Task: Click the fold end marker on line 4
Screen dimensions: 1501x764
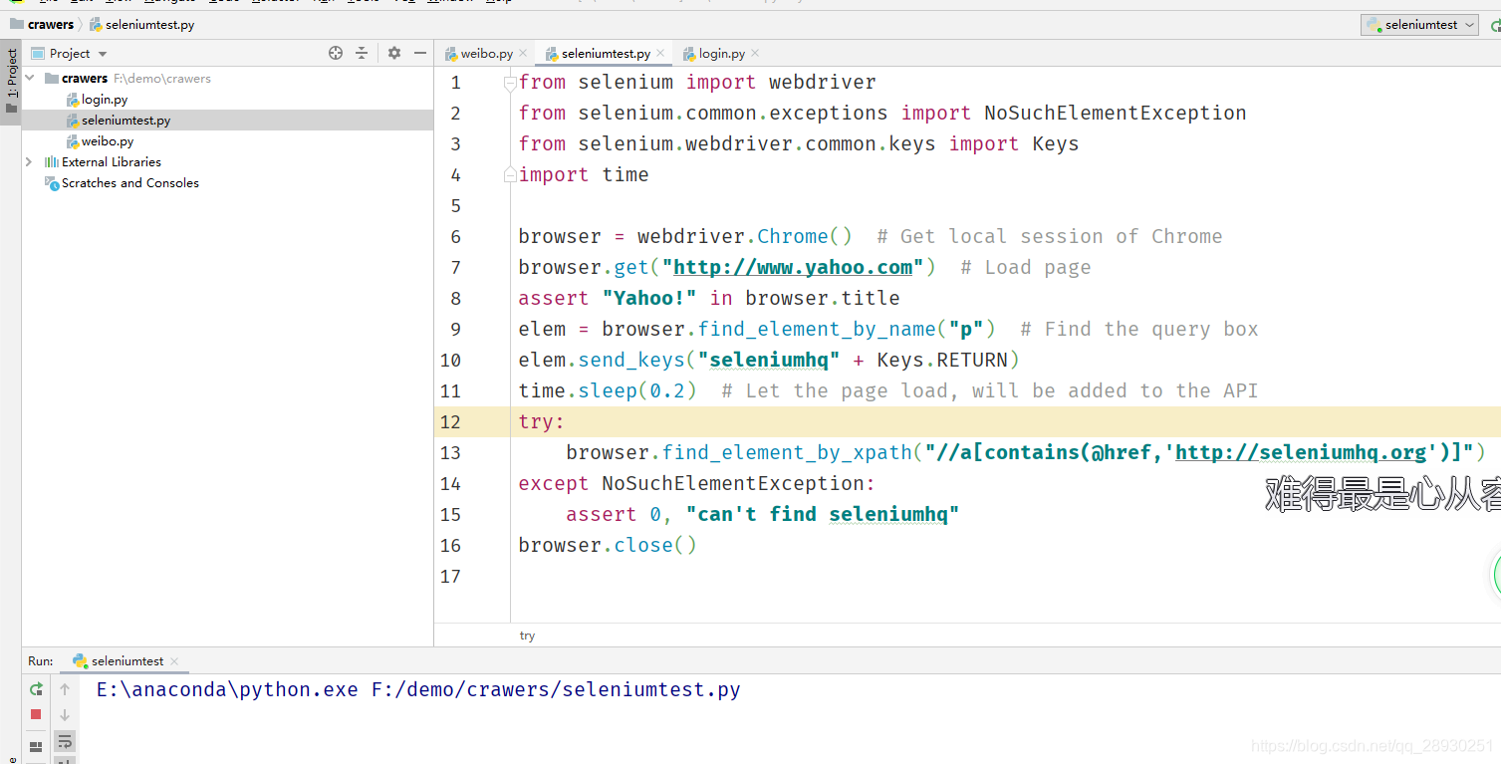Action: 510,174
